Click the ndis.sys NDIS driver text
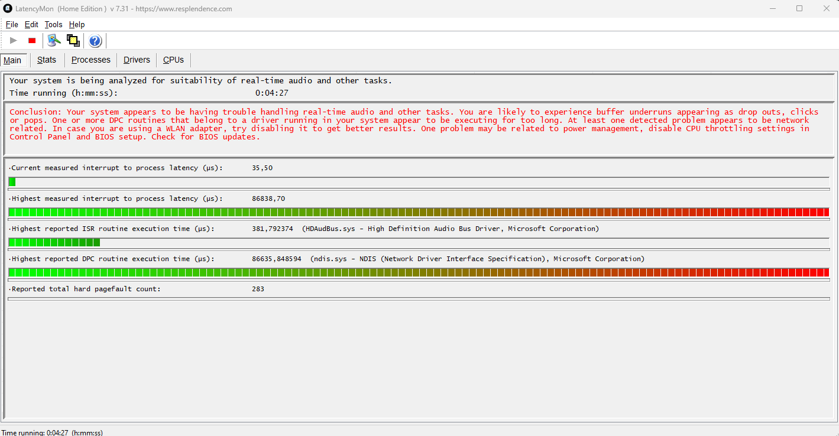This screenshot has height=436, width=839. coord(477,259)
